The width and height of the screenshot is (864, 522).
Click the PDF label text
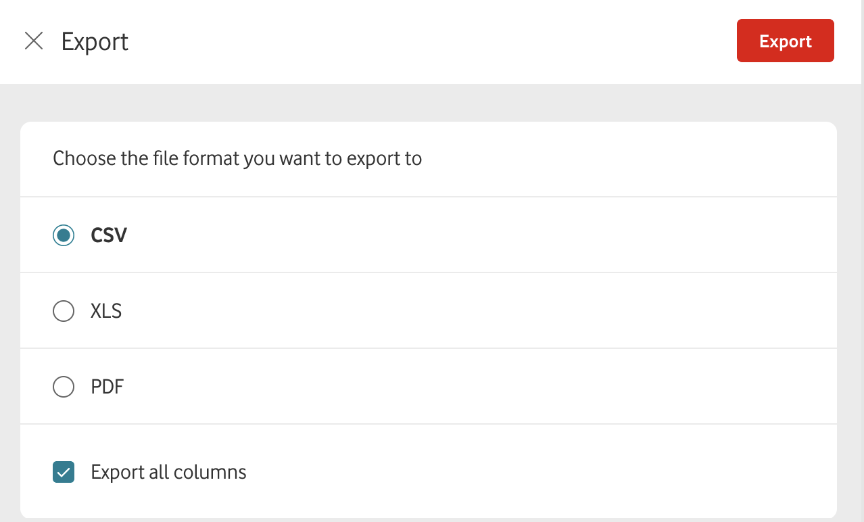(107, 387)
